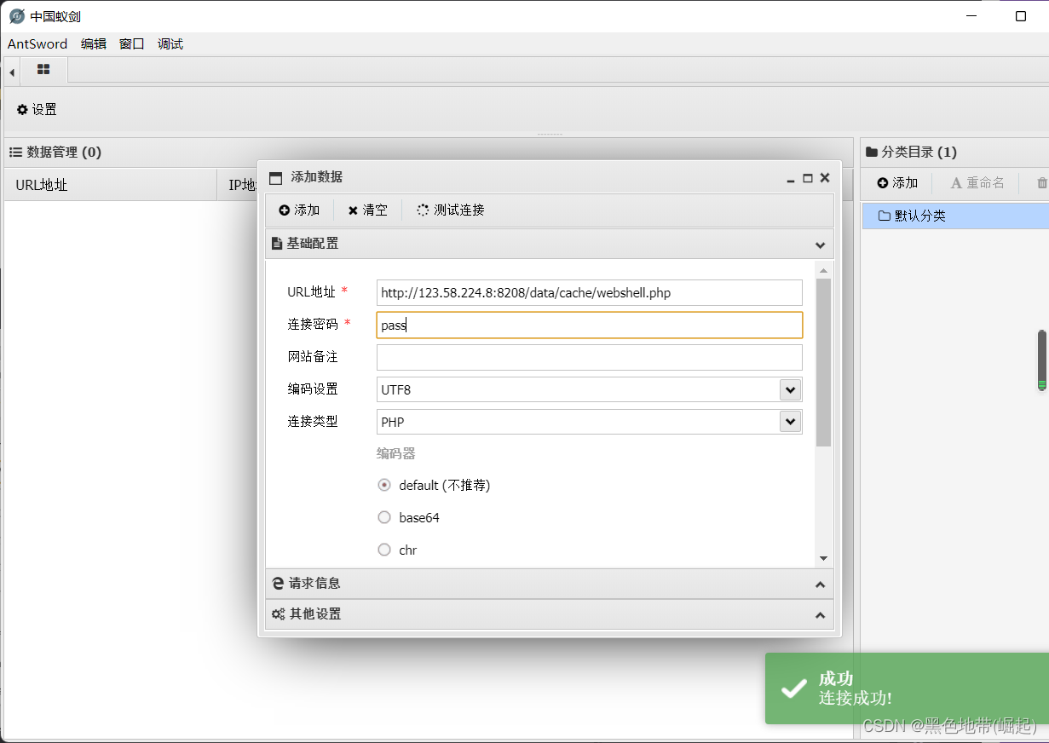Click the scrollbar up arrow in dialog
The height and width of the screenshot is (743, 1049).
823,271
